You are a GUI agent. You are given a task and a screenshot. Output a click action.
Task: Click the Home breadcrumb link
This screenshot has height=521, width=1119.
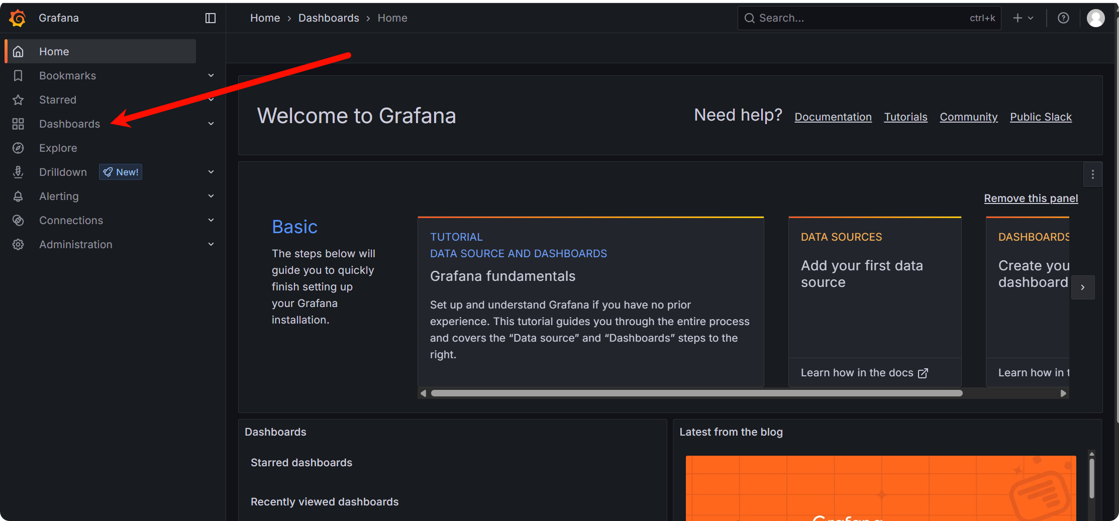pyautogui.click(x=265, y=18)
